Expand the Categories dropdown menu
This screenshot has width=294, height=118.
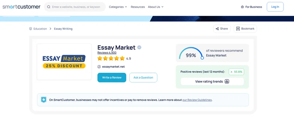(x=118, y=7)
